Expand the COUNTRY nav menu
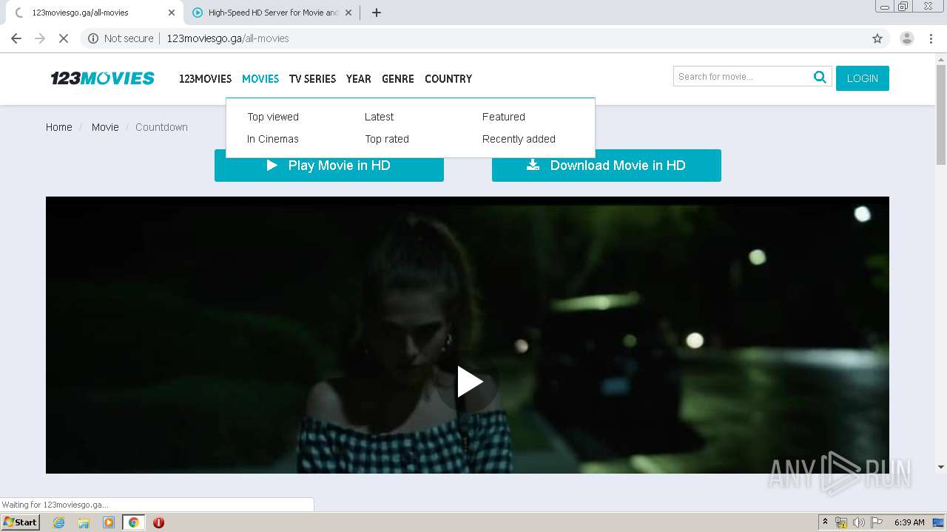 tap(448, 79)
